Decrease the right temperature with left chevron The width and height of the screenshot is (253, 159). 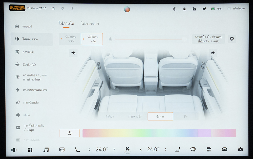coord(141,150)
